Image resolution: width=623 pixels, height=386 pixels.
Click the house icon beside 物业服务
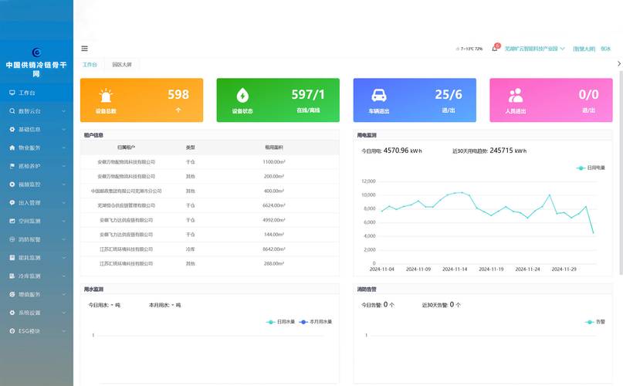[12, 147]
